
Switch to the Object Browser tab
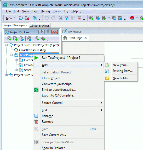[x=39, y=26]
